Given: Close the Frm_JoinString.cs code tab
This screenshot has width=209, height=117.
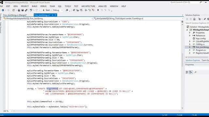Looking at the screenshot, I should click(x=56, y=15).
